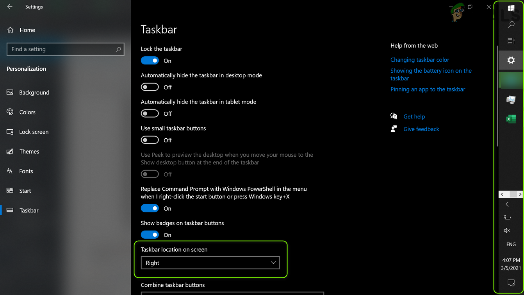Disable Show badges on taskbar buttons
The width and height of the screenshot is (524, 295).
pyautogui.click(x=150, y=235)
